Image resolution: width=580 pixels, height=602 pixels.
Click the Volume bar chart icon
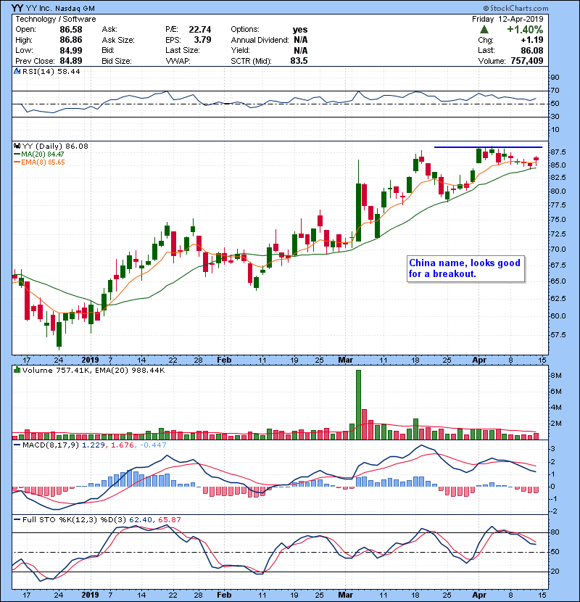(17, 370)
